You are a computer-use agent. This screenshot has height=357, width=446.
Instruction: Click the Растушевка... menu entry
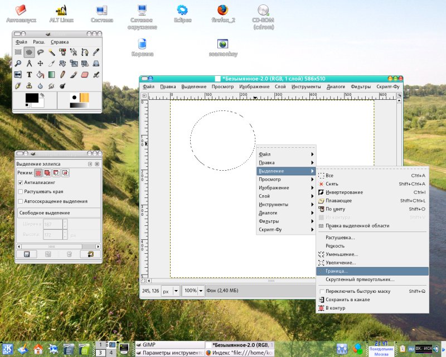[340, 238]
